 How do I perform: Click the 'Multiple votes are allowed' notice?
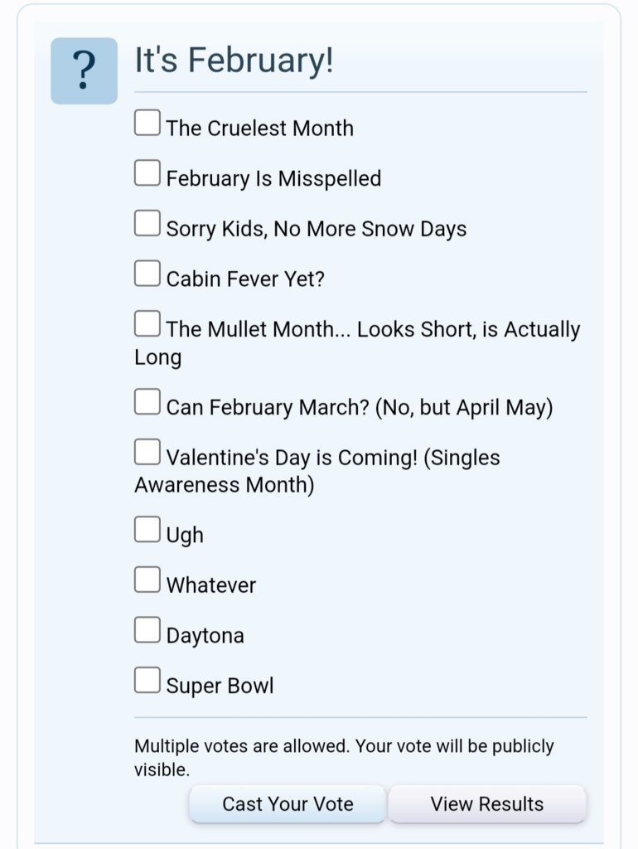[344, 758]
